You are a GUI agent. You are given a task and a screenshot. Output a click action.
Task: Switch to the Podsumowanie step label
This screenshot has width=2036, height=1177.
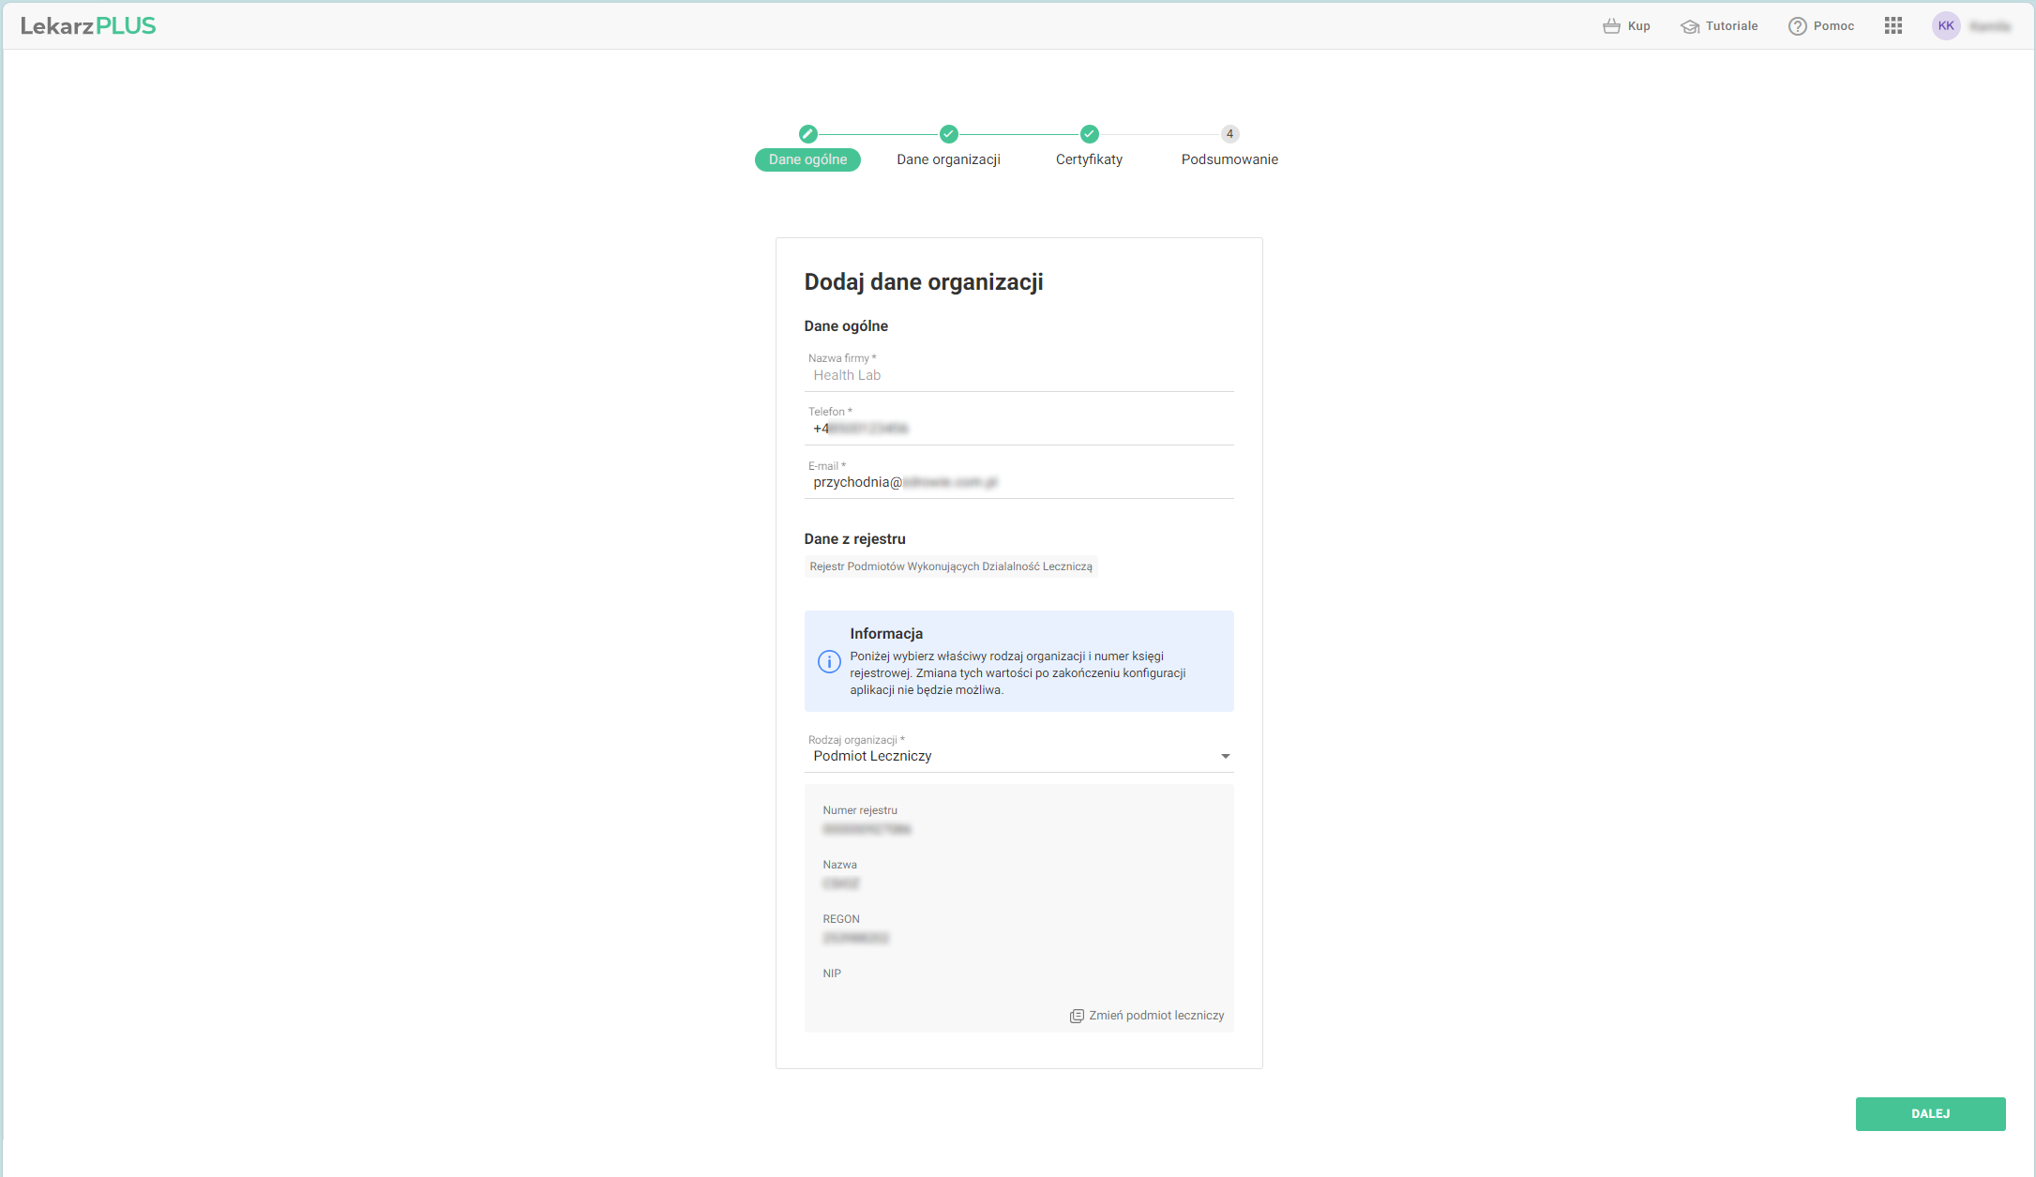pos(1229,159)
